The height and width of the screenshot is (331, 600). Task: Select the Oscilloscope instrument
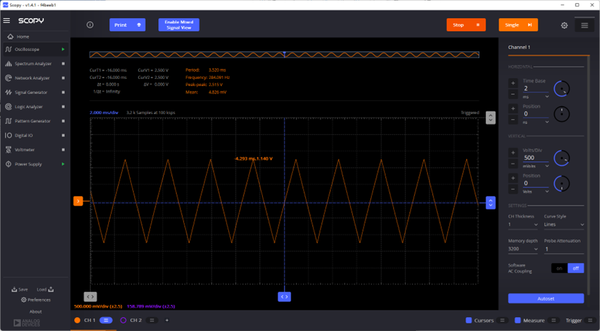[27, 49]
